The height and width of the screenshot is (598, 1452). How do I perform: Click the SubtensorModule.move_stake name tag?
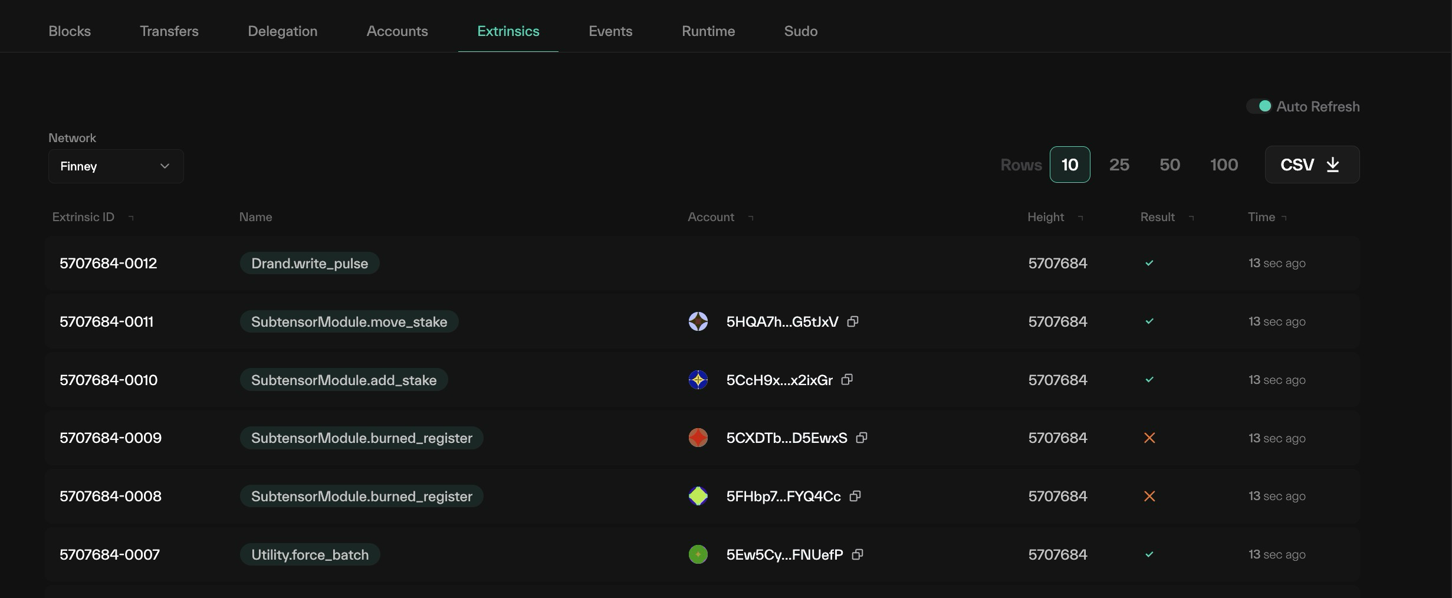[349, 321]
